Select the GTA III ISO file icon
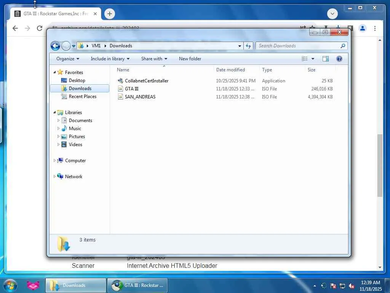The height and width of the screenshot is (293, 390). [x=120, y=89]
